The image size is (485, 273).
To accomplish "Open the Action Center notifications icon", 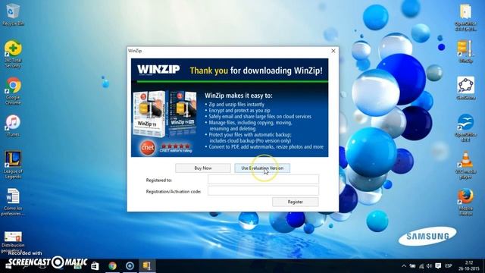I will (438, 266).
